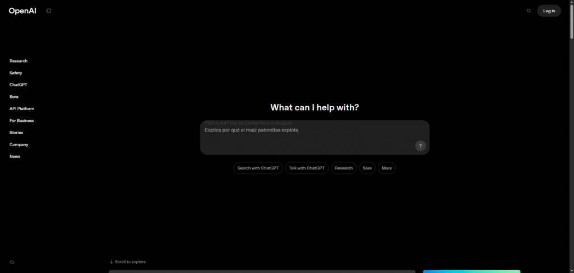Go to API Platform in the sidebar
This screenshot has width=574, height=273.
pos(22,109)
